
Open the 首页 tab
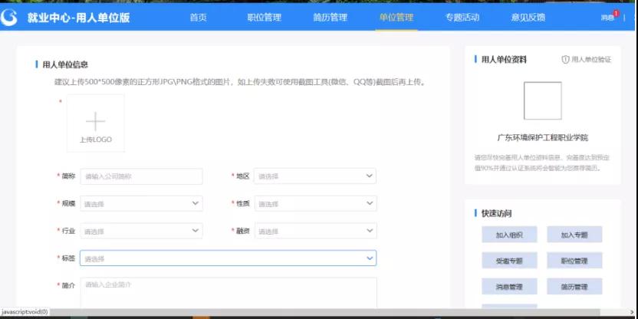pos(198,17)
